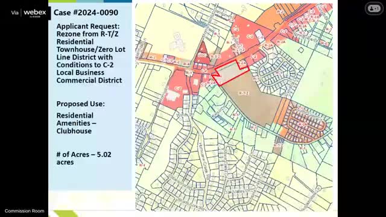Viewport: 386px width, 217px height.
Task: Click the zoning map image
Action: point(234,107)
